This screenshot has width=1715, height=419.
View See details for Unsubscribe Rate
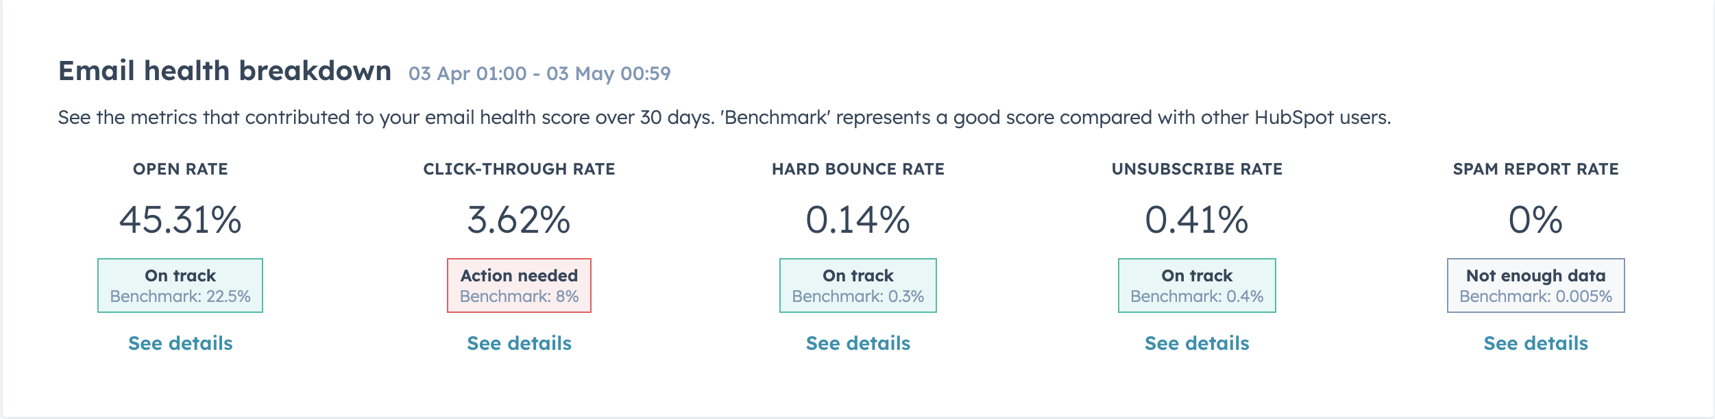tap(1197, 343)
